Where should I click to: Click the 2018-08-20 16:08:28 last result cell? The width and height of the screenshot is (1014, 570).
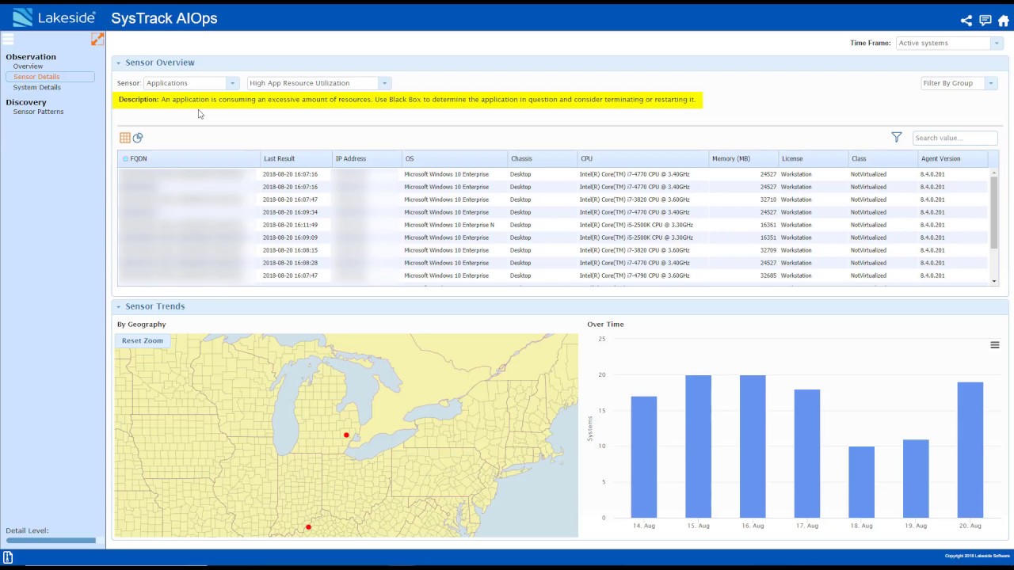[x=295, y=263]
